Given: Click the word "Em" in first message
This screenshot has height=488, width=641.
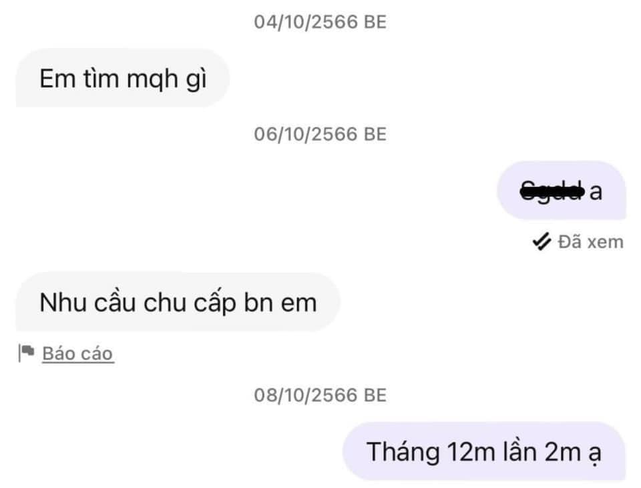Looking at the screenshot, I should click(x=57, y=79).
